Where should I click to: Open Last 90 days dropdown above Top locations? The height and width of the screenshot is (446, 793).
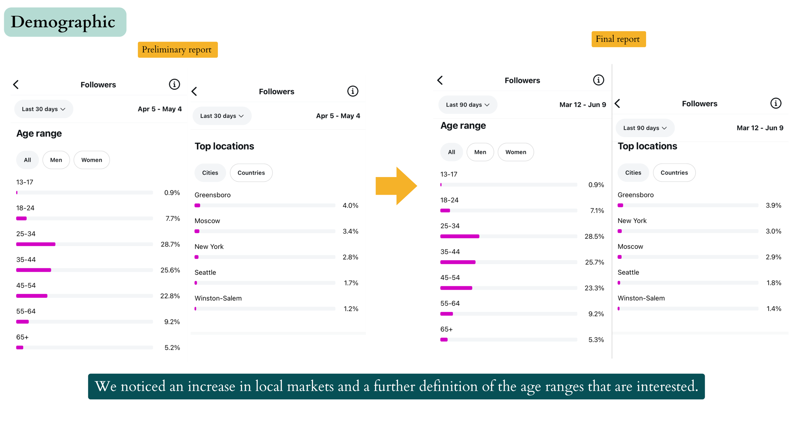pos(645,128)
